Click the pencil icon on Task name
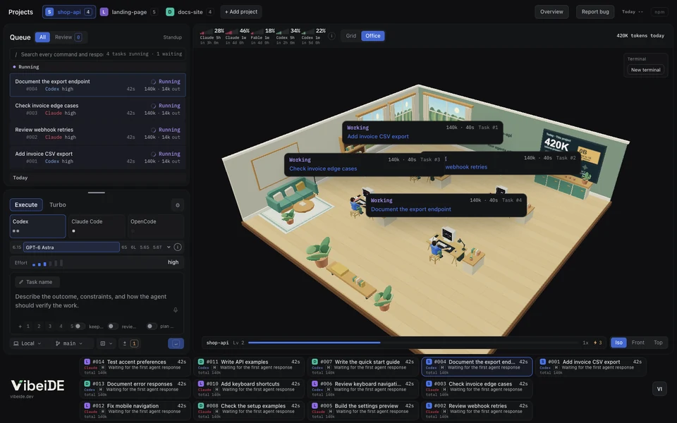This screenshot has height=423, width=677. 21,282
